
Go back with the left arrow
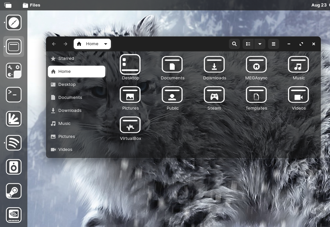54,44
